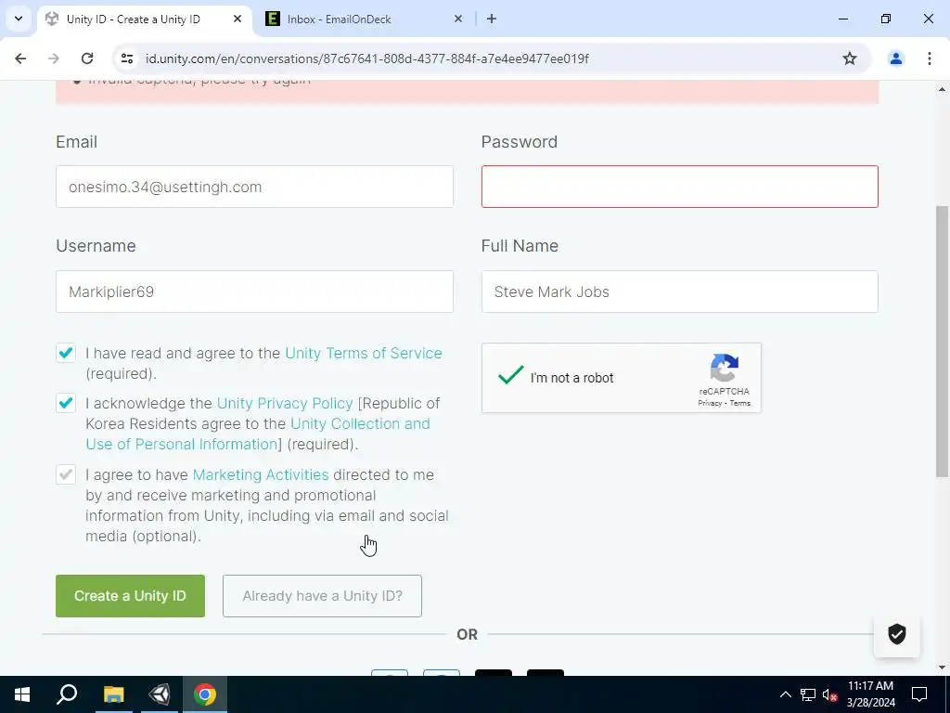Screen dimensions: 950x713
Task: Close the Unity ID tab
Action: pyautogui.click(x=237, y=19)
